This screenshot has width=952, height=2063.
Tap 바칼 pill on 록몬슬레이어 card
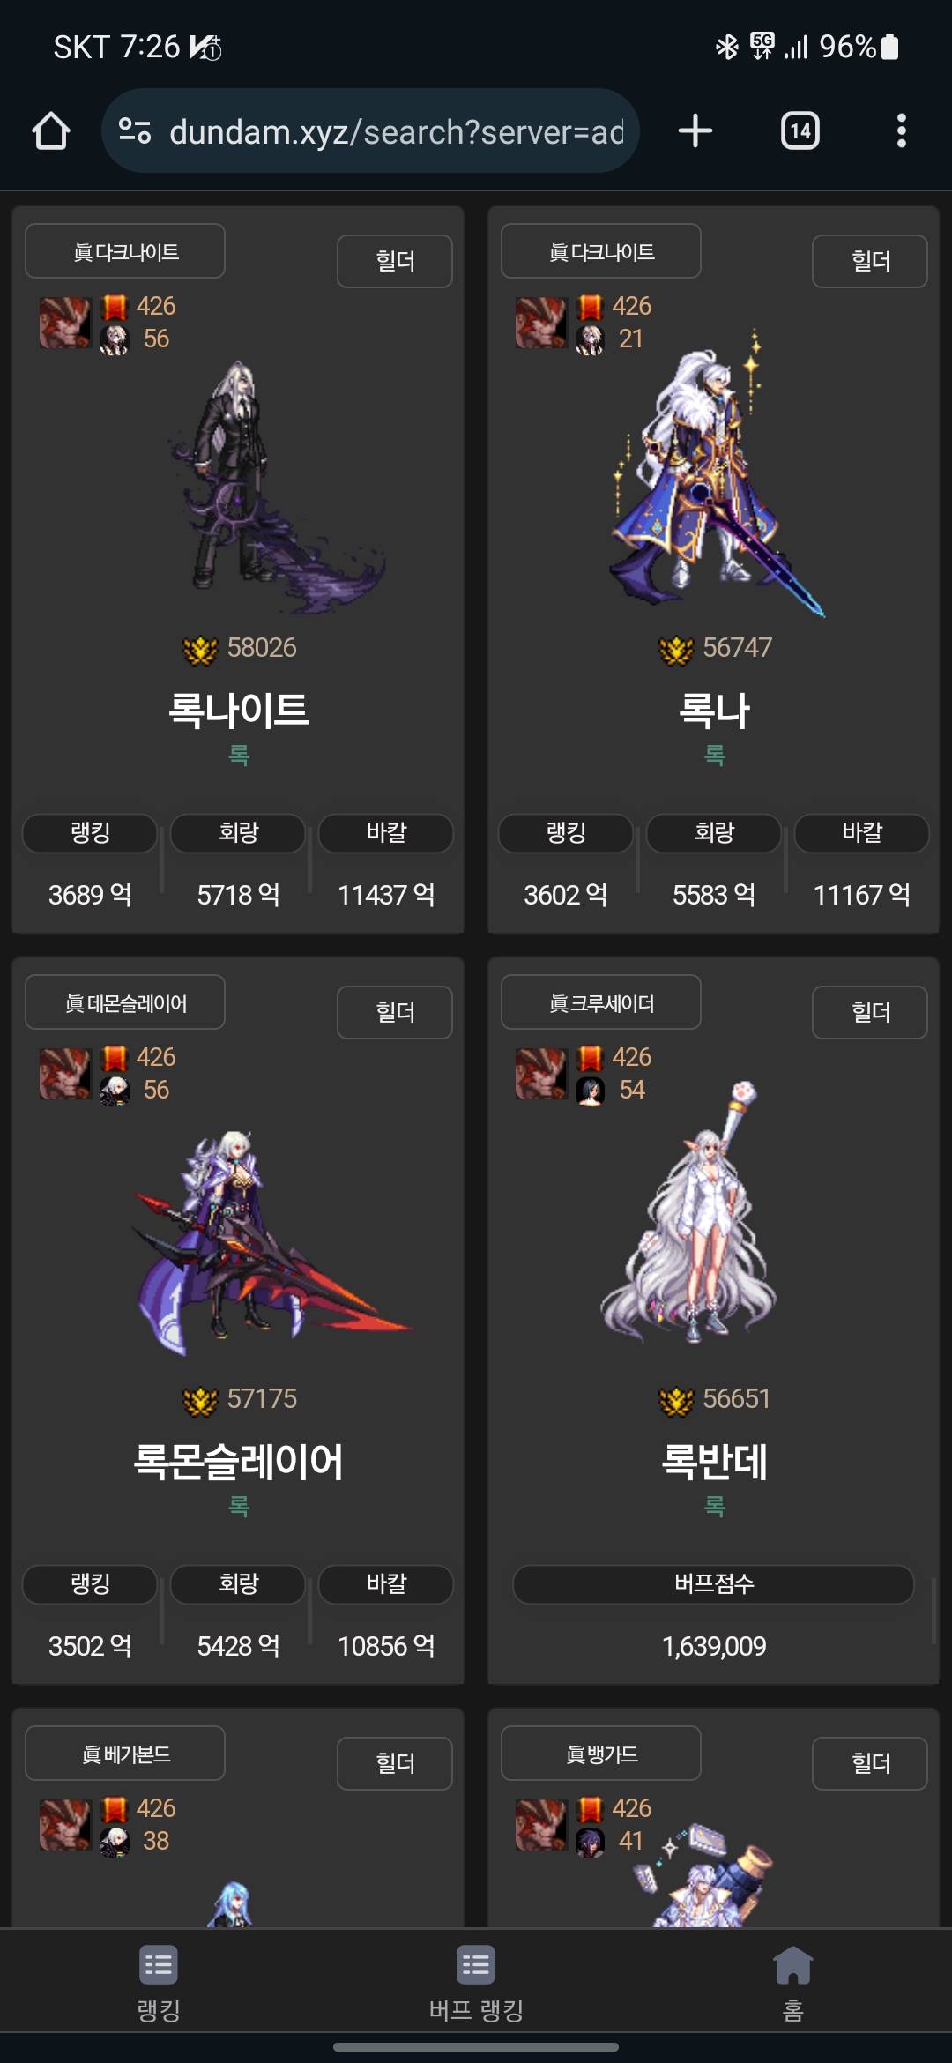pos(386,1584)
